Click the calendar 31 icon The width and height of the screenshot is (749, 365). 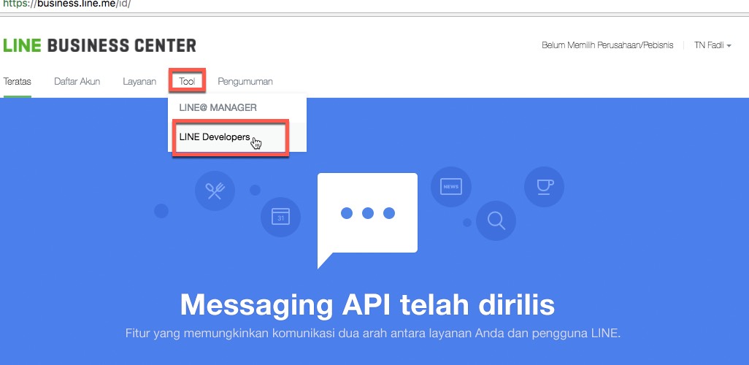pyautogui.click(x=281, y=217)
